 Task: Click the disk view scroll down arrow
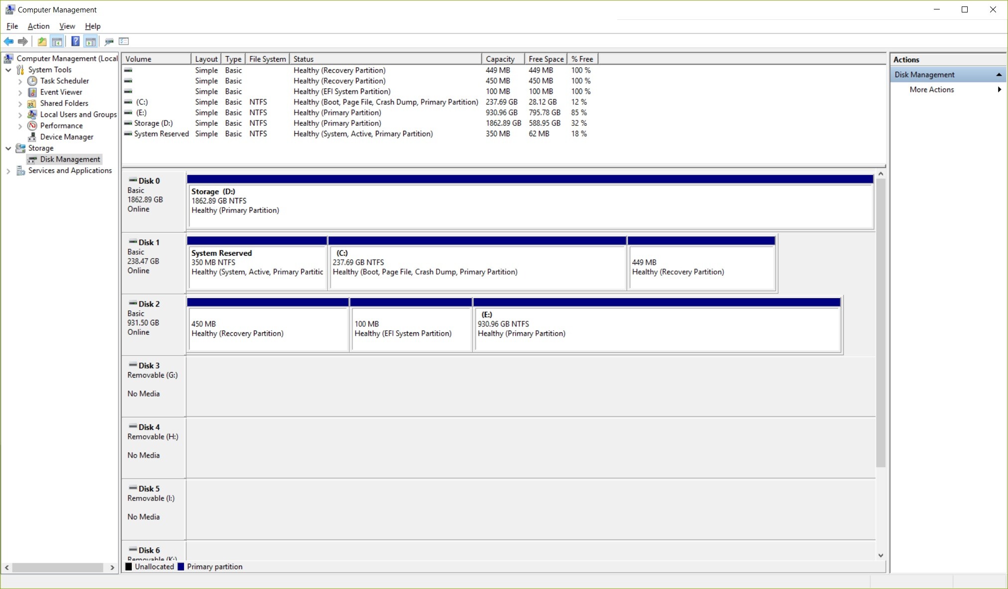coord(881,555)
